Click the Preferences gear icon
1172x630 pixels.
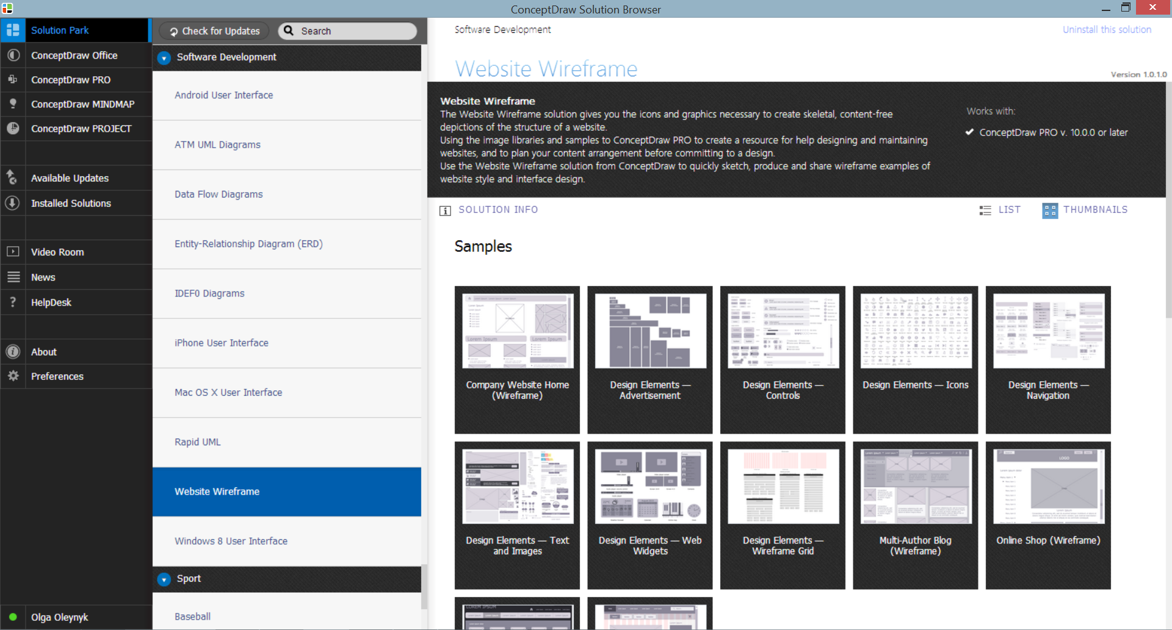[13, 376]
